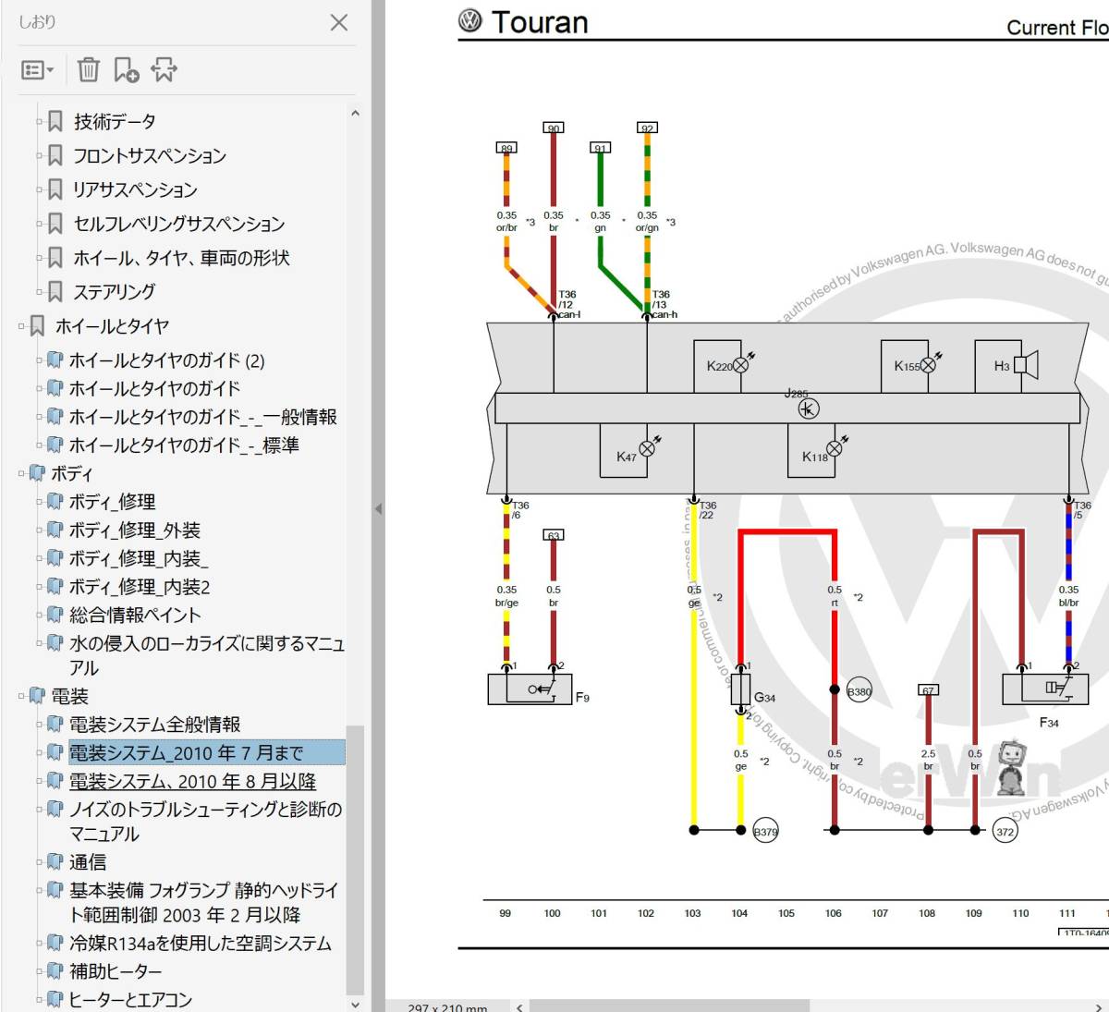The width and height of the screenshot is (1109, 1012).
Task: Open the ボディ_修理_内装_ bookmark
Action: tap(139, 558)
